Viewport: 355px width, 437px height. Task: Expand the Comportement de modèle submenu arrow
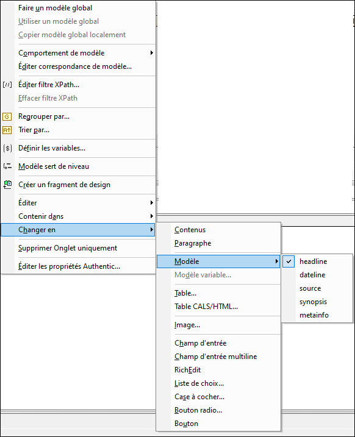point(151,53)
